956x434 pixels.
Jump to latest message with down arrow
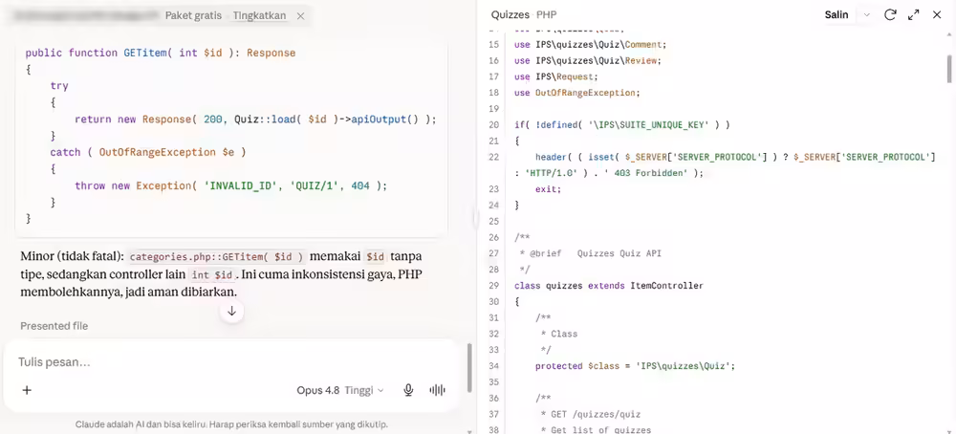[x=231, y=312]
